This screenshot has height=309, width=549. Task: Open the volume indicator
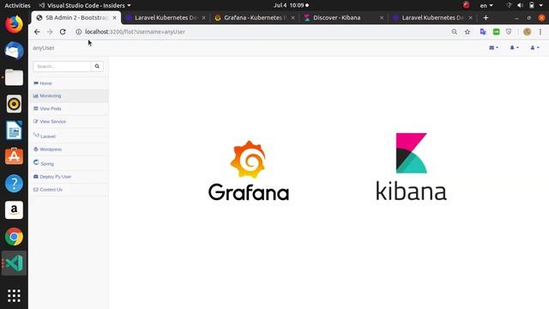point(520,5)
